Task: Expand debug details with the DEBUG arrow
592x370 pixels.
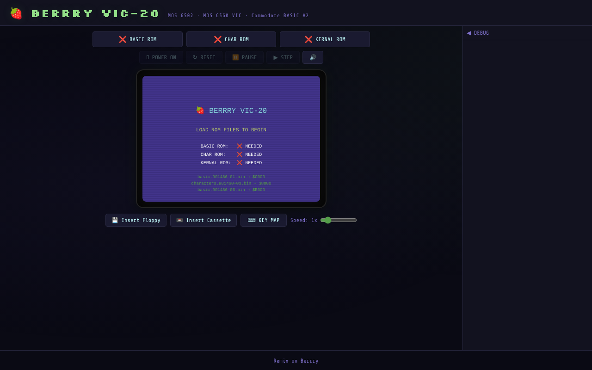Action: 469,32
